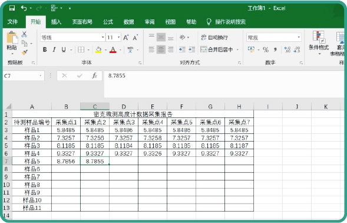Click the Undo arrow icon
Screen dimensions: 347x223
[24, 8]
